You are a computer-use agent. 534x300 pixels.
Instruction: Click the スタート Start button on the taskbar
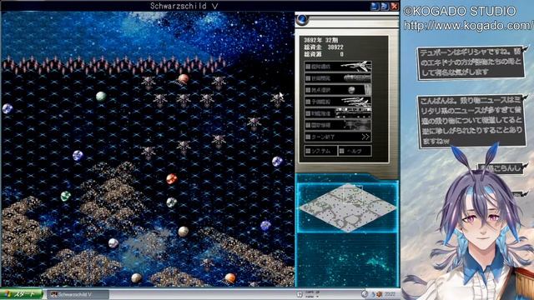(21, 294)
